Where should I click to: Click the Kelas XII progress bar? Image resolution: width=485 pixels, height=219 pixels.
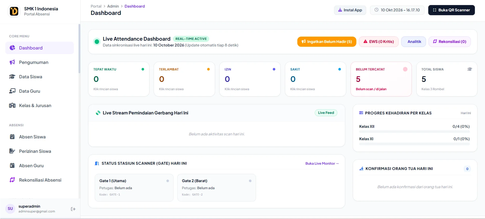click(x=414, y=132)
